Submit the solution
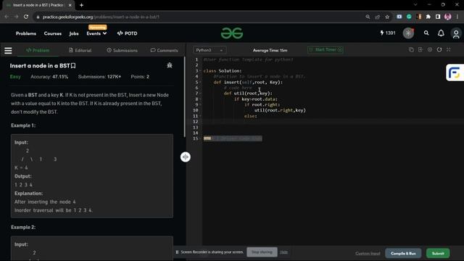The image size is (464, 261). 438,253
